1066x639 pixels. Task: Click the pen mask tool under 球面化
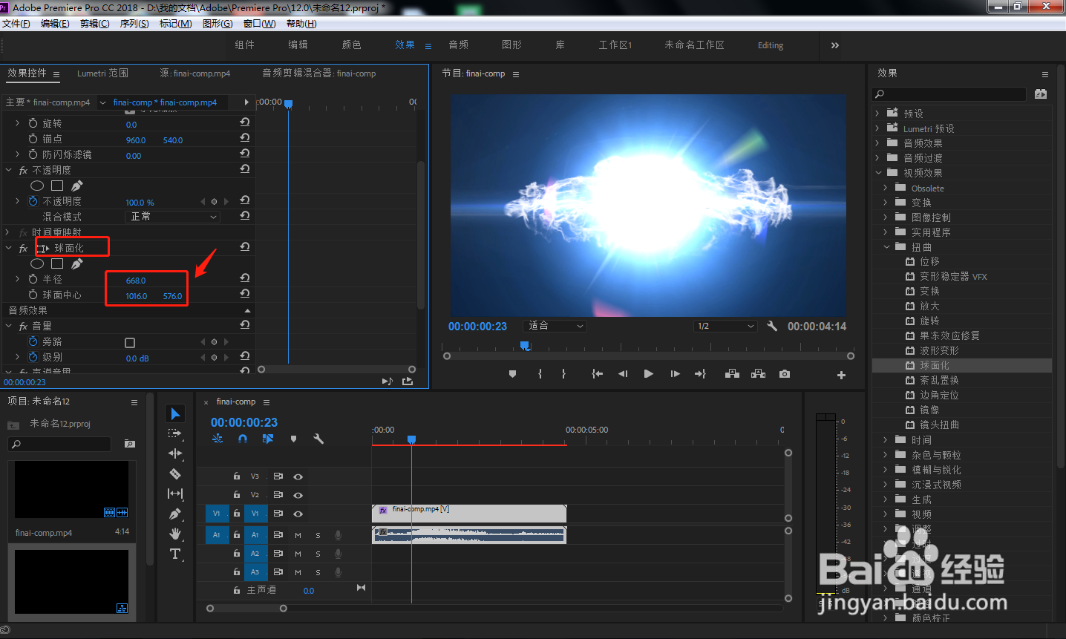click(76, 263)
